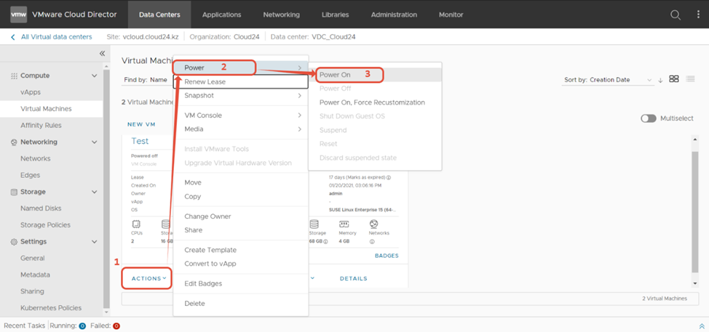
Task: Collapse the Compute section
Action: click(94, 76)
